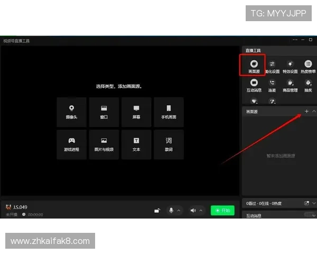
Task: Click the plus icon to add source
Action: (306, 112)
